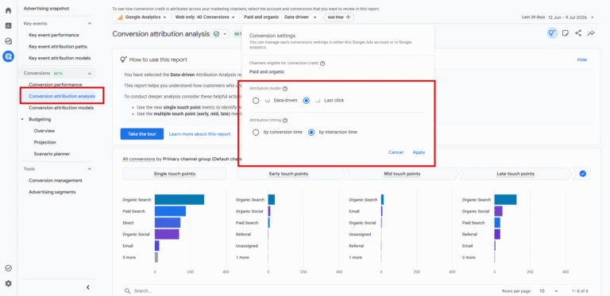Screen dimensions: 610x296
Task: Open the dropdown arrow next to report title
Action: [225, 34]
